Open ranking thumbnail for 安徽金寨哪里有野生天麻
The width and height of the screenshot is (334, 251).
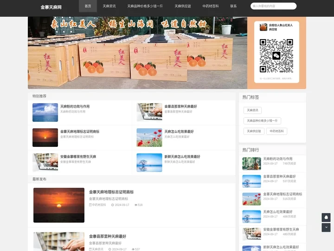pos(251,234)
